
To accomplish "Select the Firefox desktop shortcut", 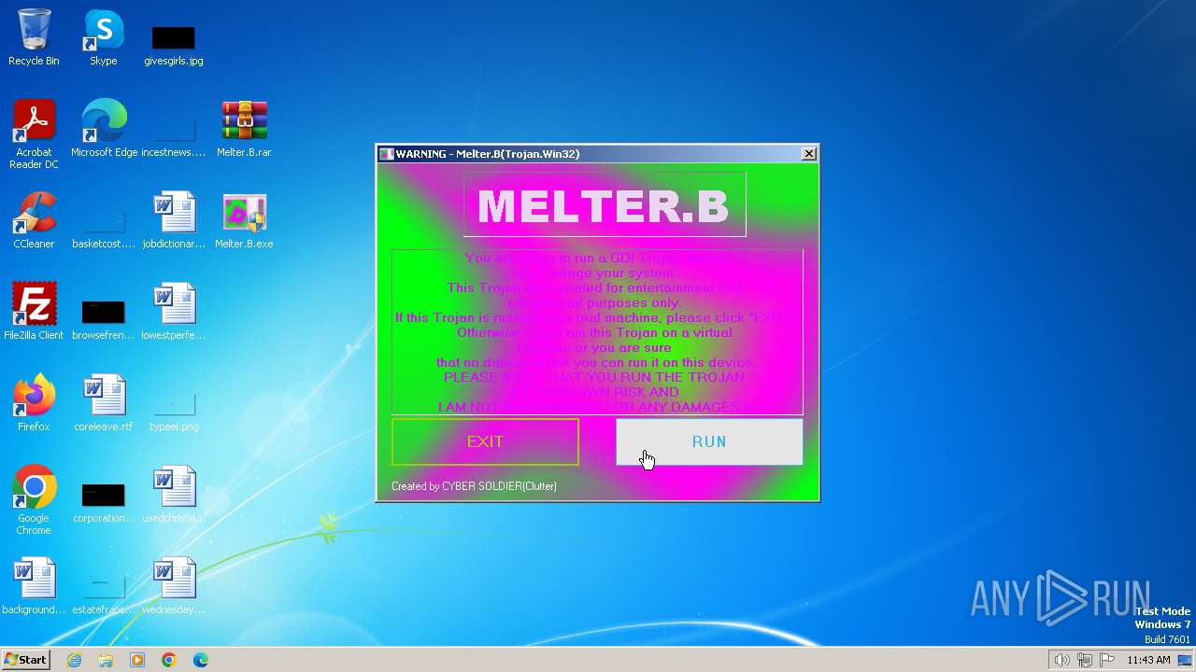I will pos(34,403).
